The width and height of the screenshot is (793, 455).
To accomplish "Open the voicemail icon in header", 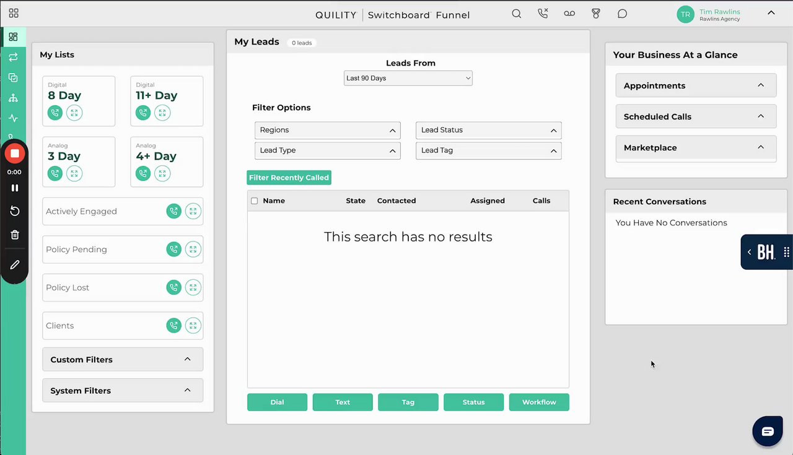I will [569, 14].
